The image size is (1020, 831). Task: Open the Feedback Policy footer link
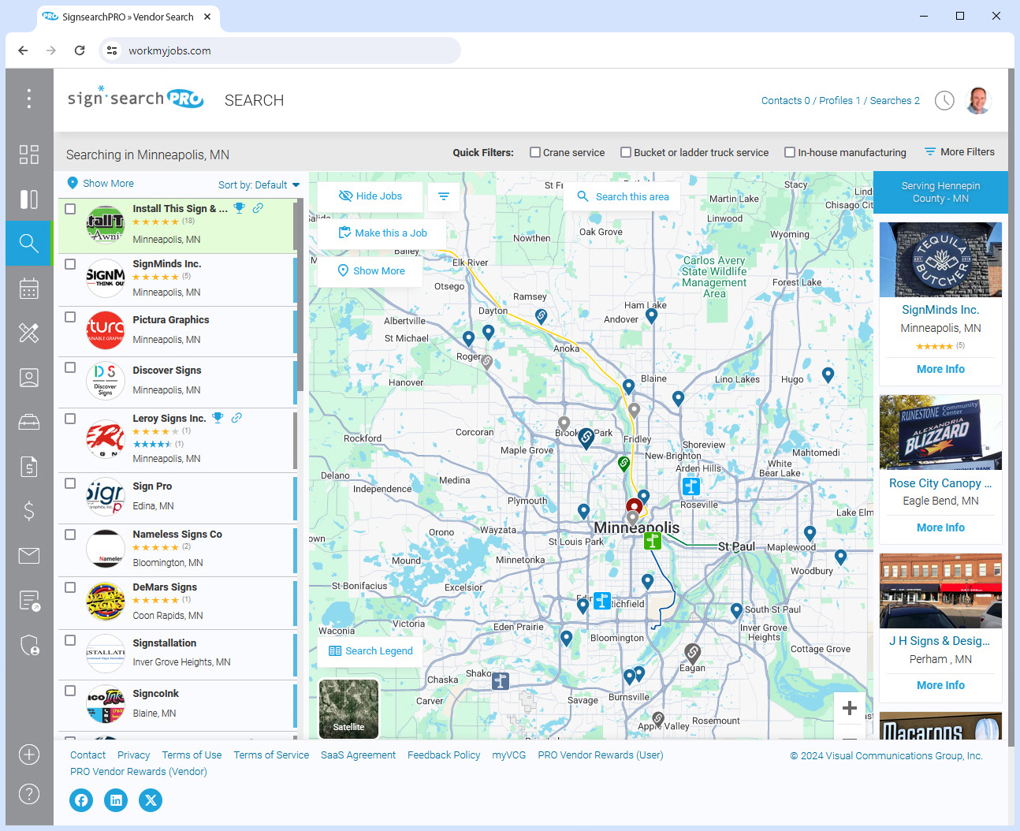(x=444, y=755)
